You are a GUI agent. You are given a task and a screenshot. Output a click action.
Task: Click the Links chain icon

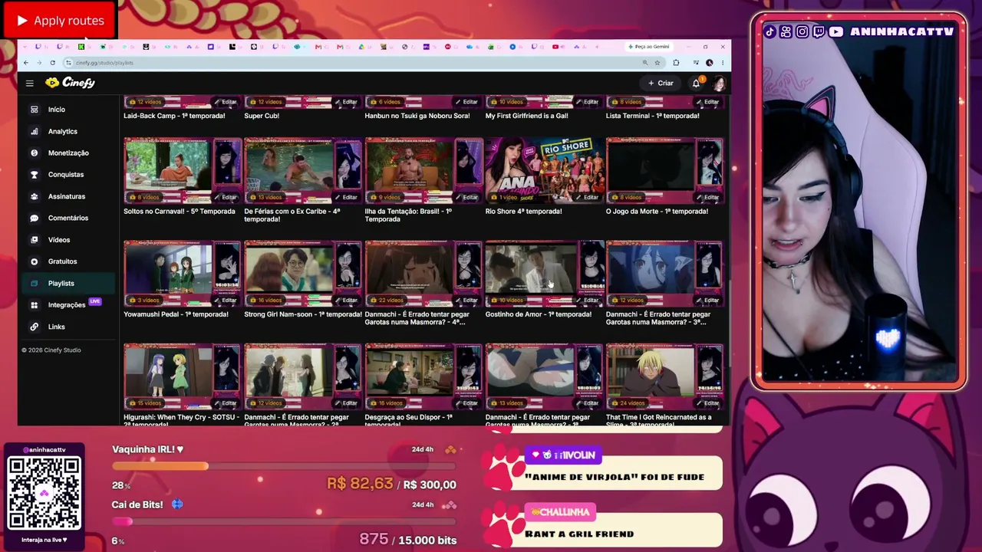pyautogui.click(x=34, y=327)
